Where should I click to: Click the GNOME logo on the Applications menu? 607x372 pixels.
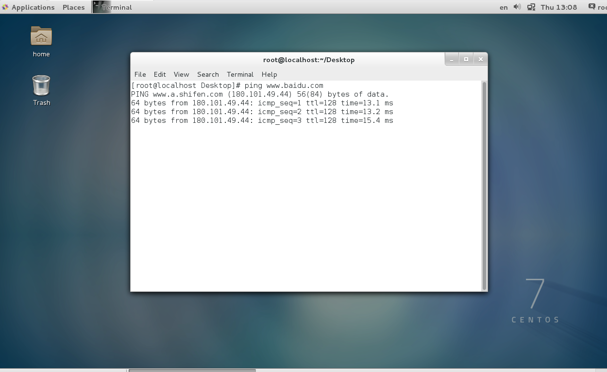pos(5,7)
